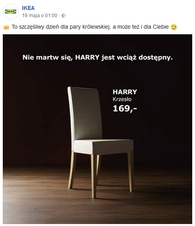Click the chair's white seat cushion
The image size is (195, 226).
pyautogui.click(x=103, y=146)
